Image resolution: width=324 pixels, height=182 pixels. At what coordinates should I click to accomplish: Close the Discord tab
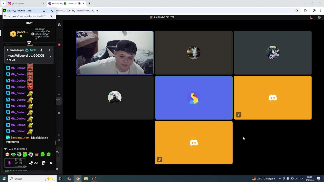[83, 4]
